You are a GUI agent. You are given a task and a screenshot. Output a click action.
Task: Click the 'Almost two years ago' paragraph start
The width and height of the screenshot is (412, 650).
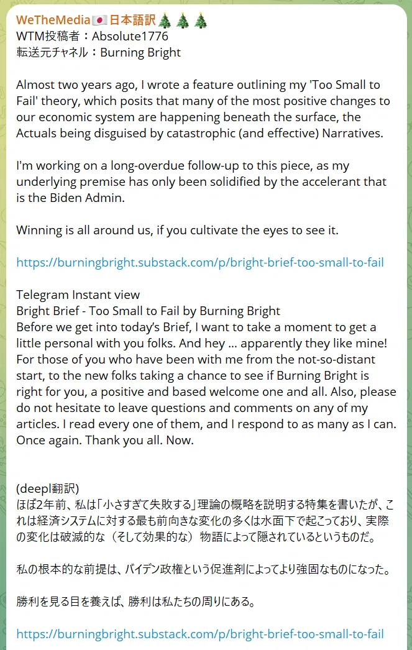pos(76,85)
